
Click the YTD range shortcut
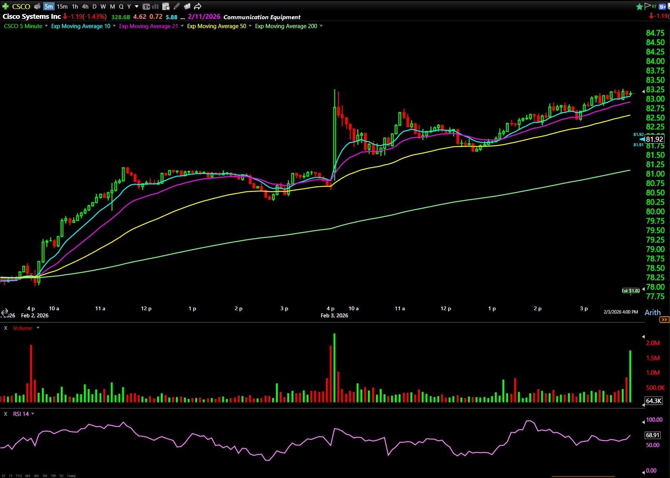coord(19,476)
